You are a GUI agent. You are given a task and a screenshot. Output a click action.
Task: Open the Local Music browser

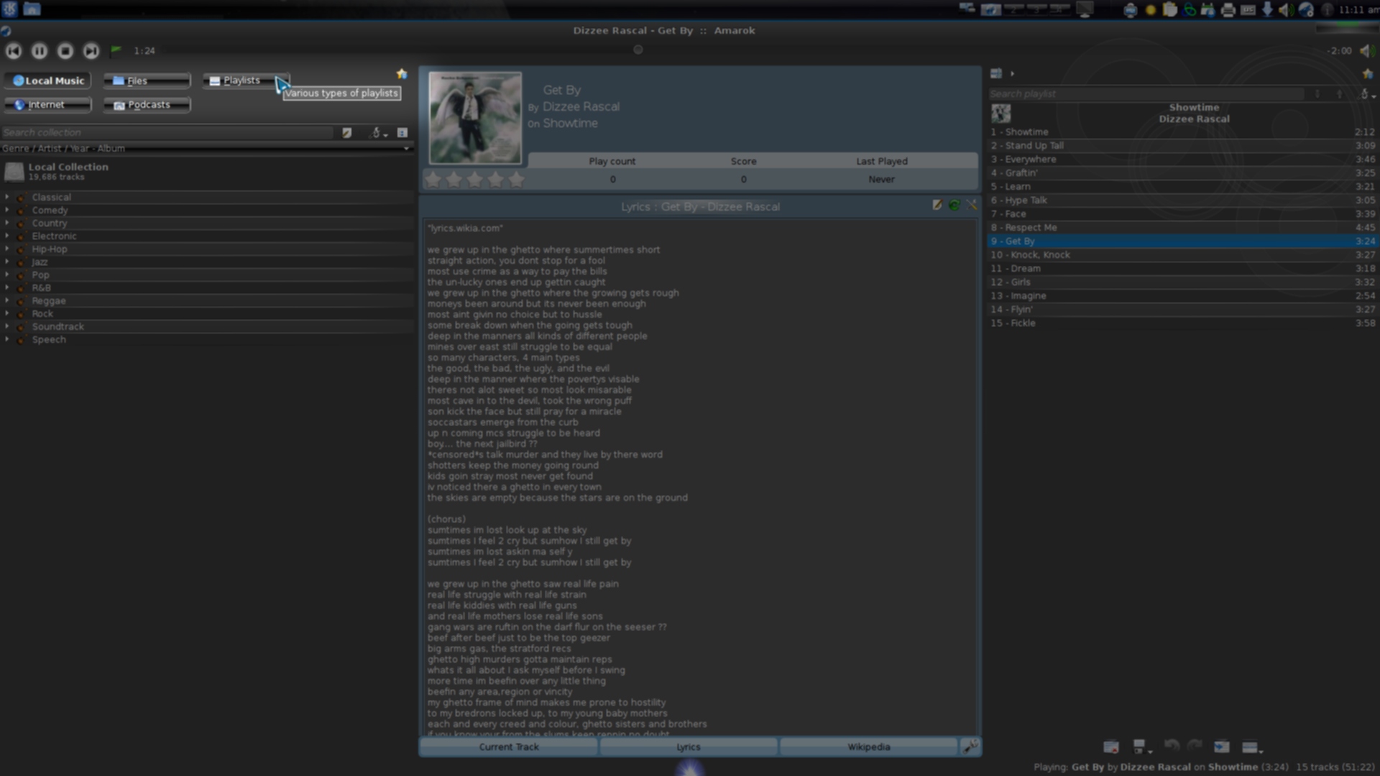(48, 80)
